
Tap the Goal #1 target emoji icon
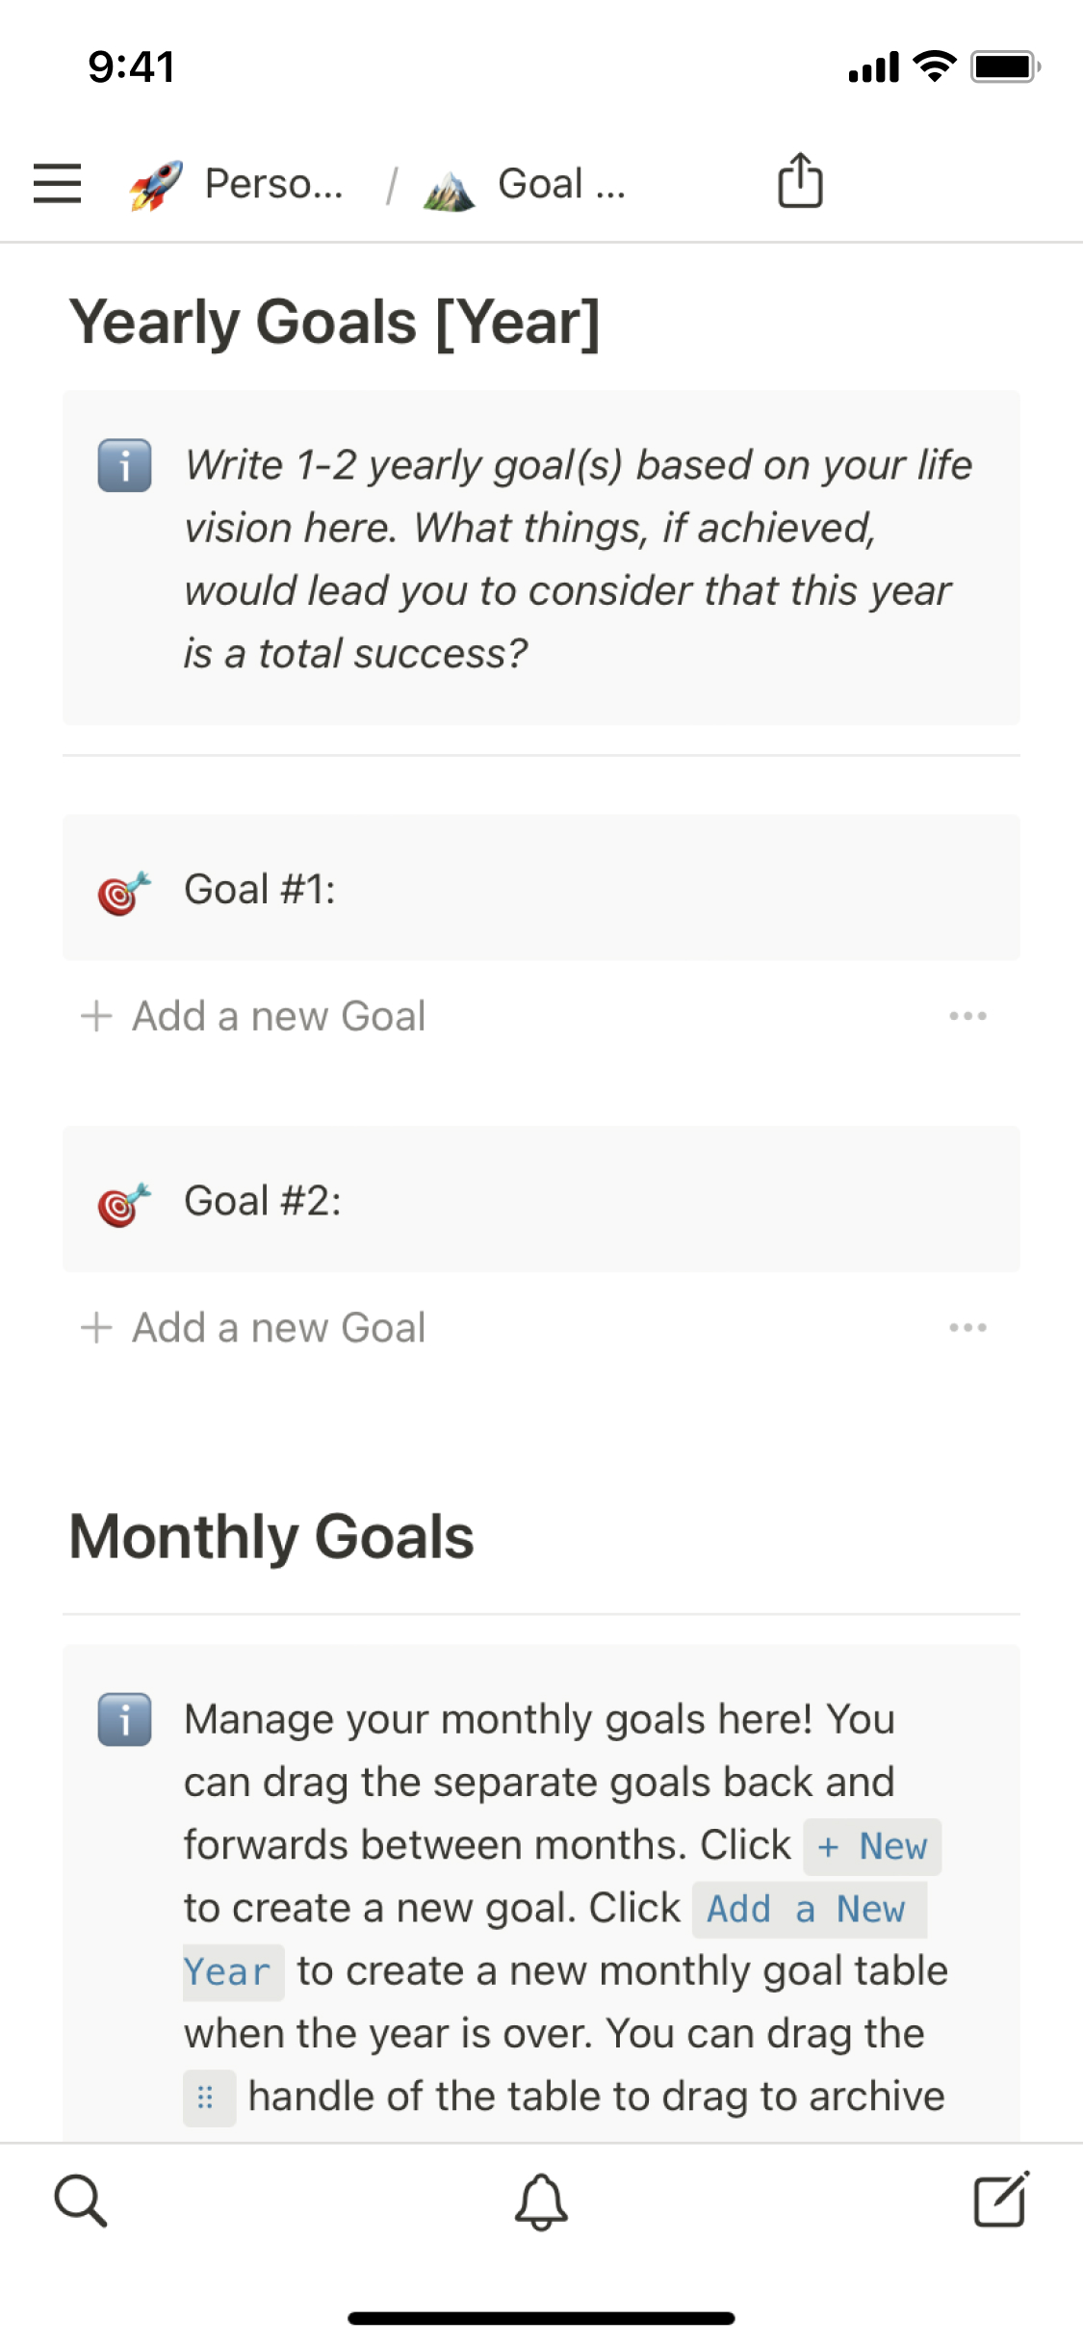tap(124, 892)
